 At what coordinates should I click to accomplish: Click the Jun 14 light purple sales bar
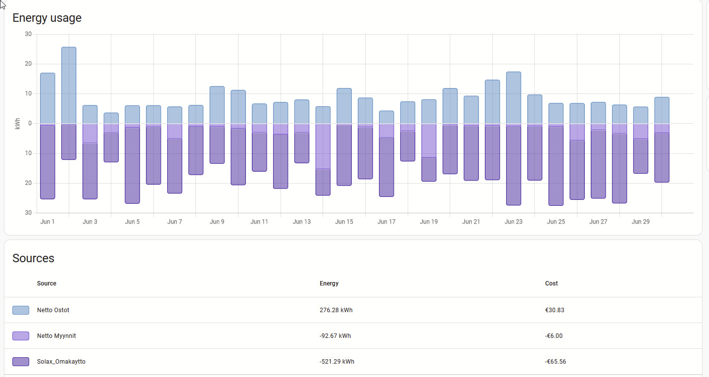tap(323, 146)
